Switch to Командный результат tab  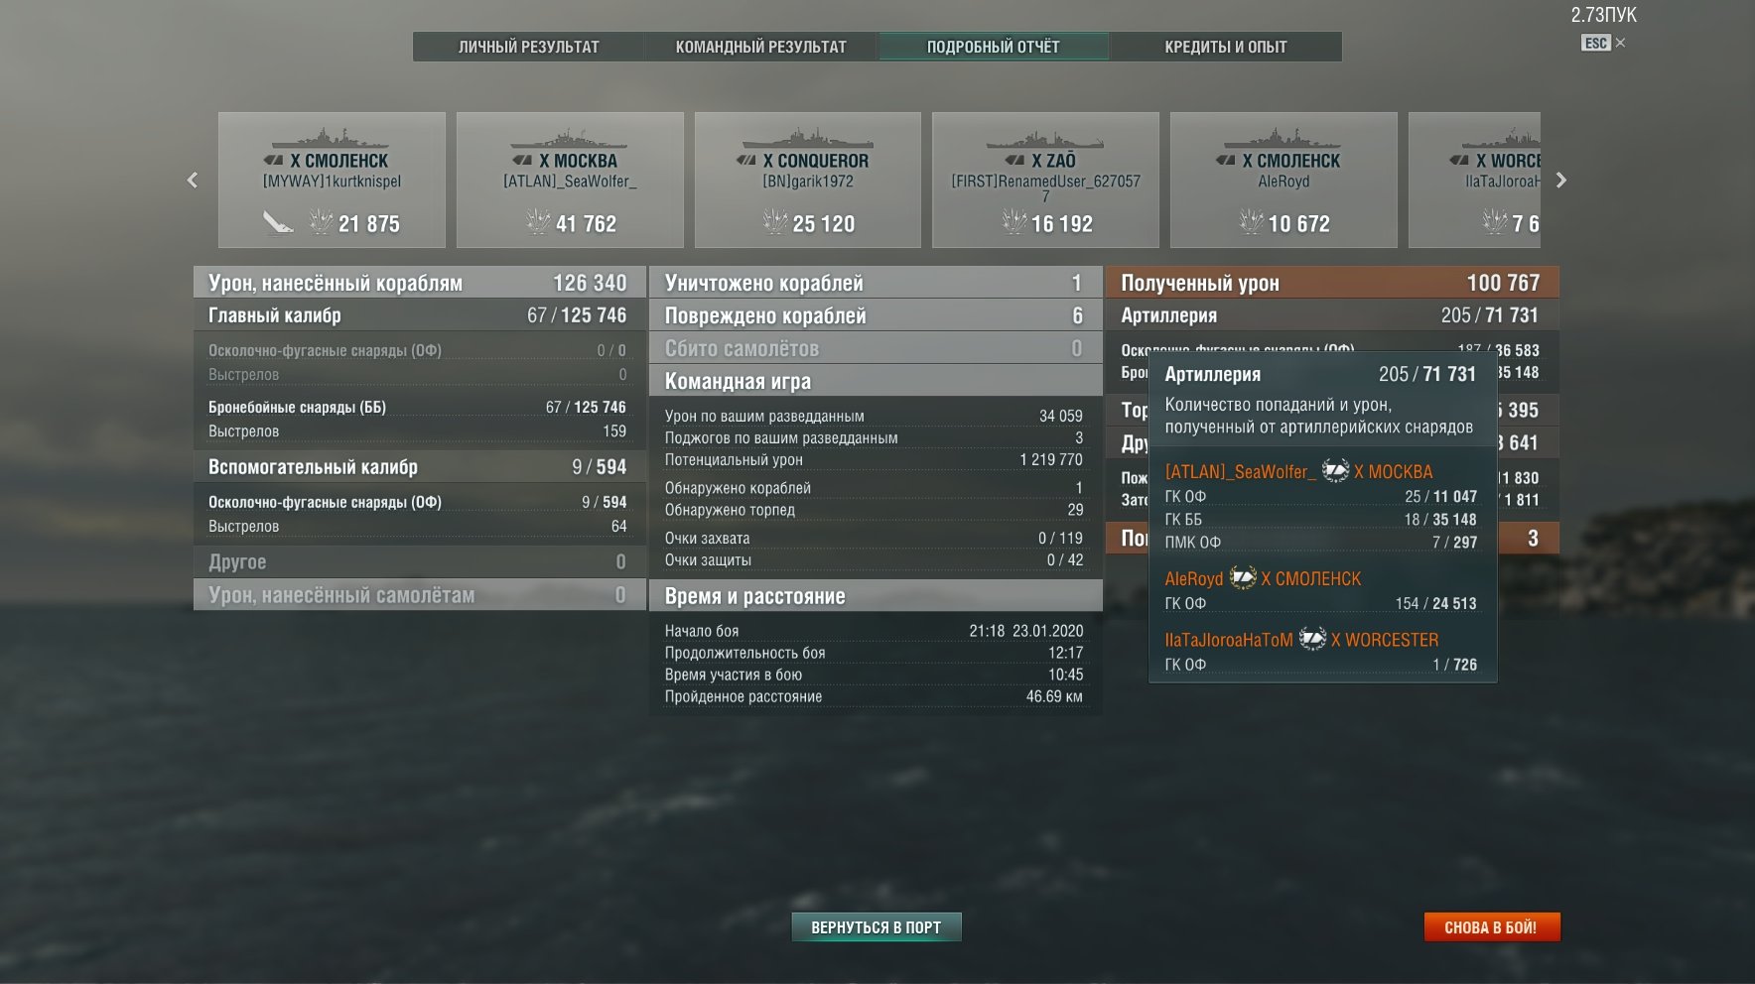pyautogui.click(x=761, y=47)
